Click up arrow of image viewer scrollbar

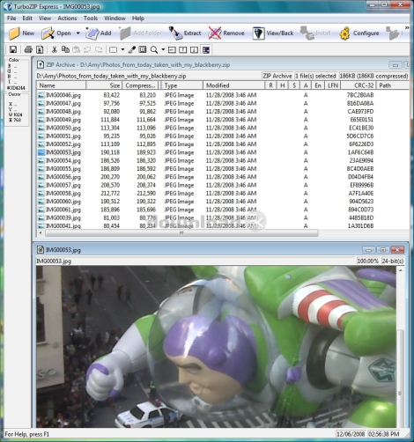pyautogui.click(x=401, y=270)
